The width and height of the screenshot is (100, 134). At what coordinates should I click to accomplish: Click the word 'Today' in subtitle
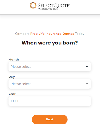(x=80, y=34)
